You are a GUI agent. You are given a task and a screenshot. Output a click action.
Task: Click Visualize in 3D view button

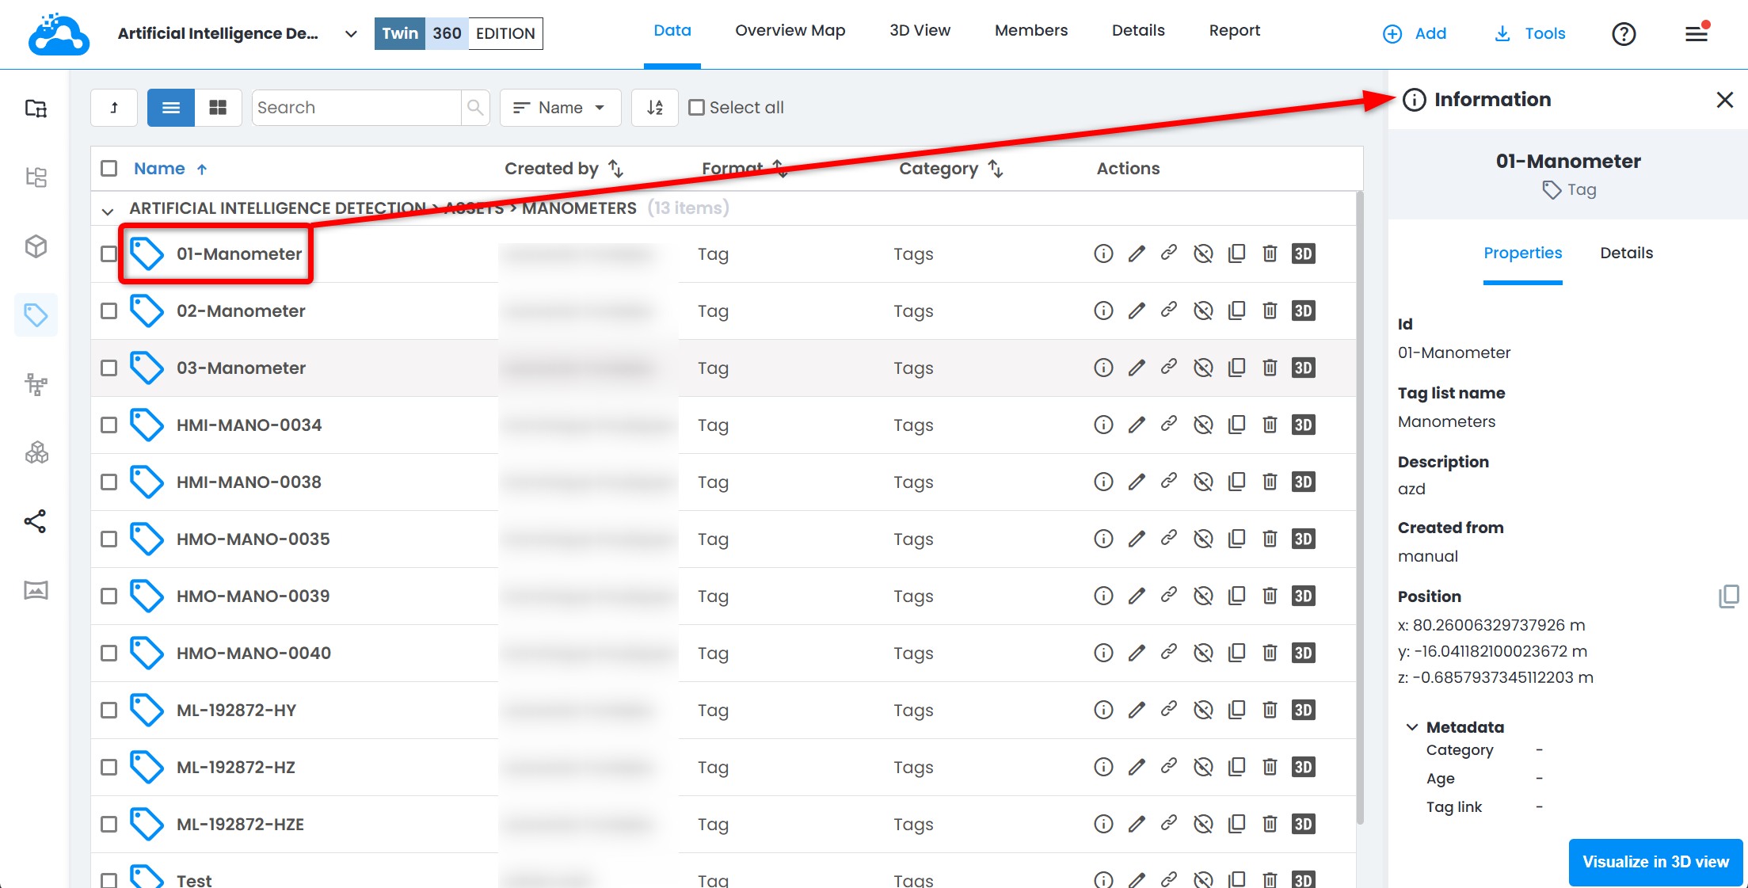1655,862
